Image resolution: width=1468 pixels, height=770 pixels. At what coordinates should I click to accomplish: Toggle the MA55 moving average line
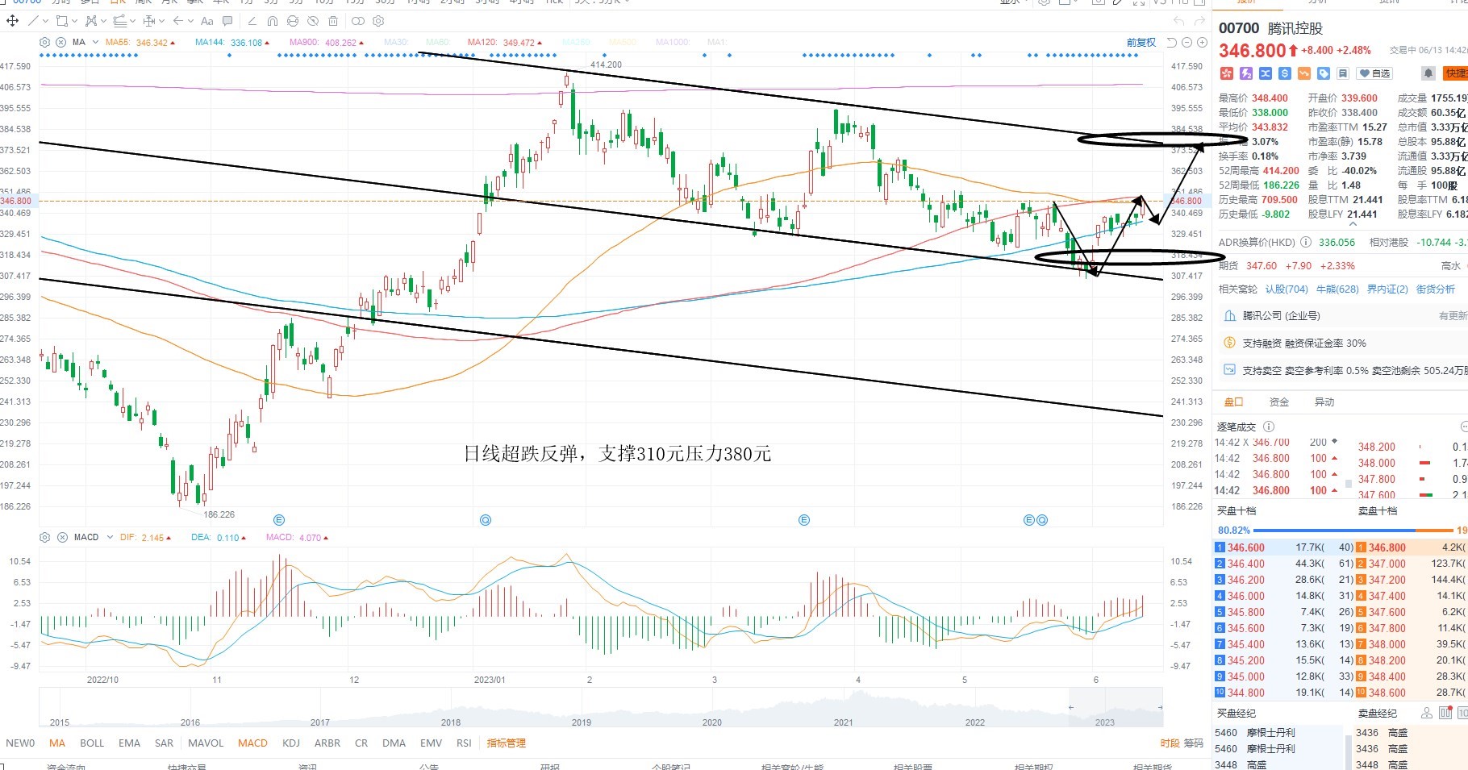point(140,42)
